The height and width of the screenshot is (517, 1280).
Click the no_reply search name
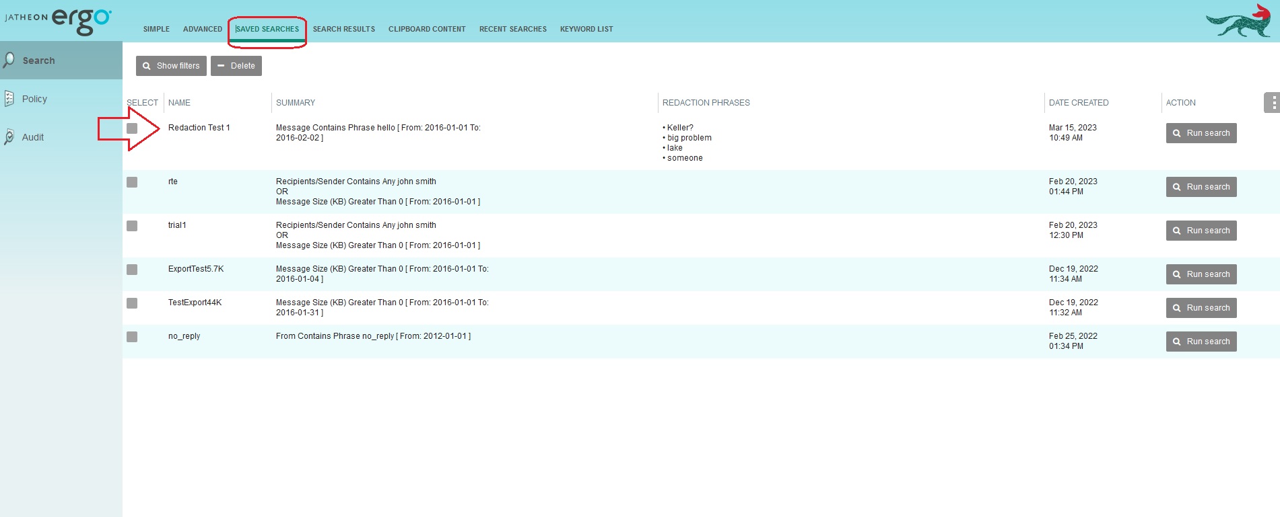pyautogui.click(x=184, y=336)
